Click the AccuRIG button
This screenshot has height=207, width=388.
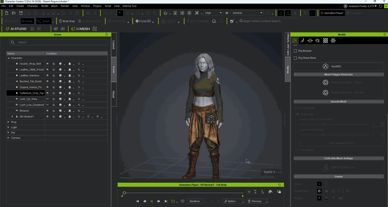pyautogui.click(x=339, y=66)
